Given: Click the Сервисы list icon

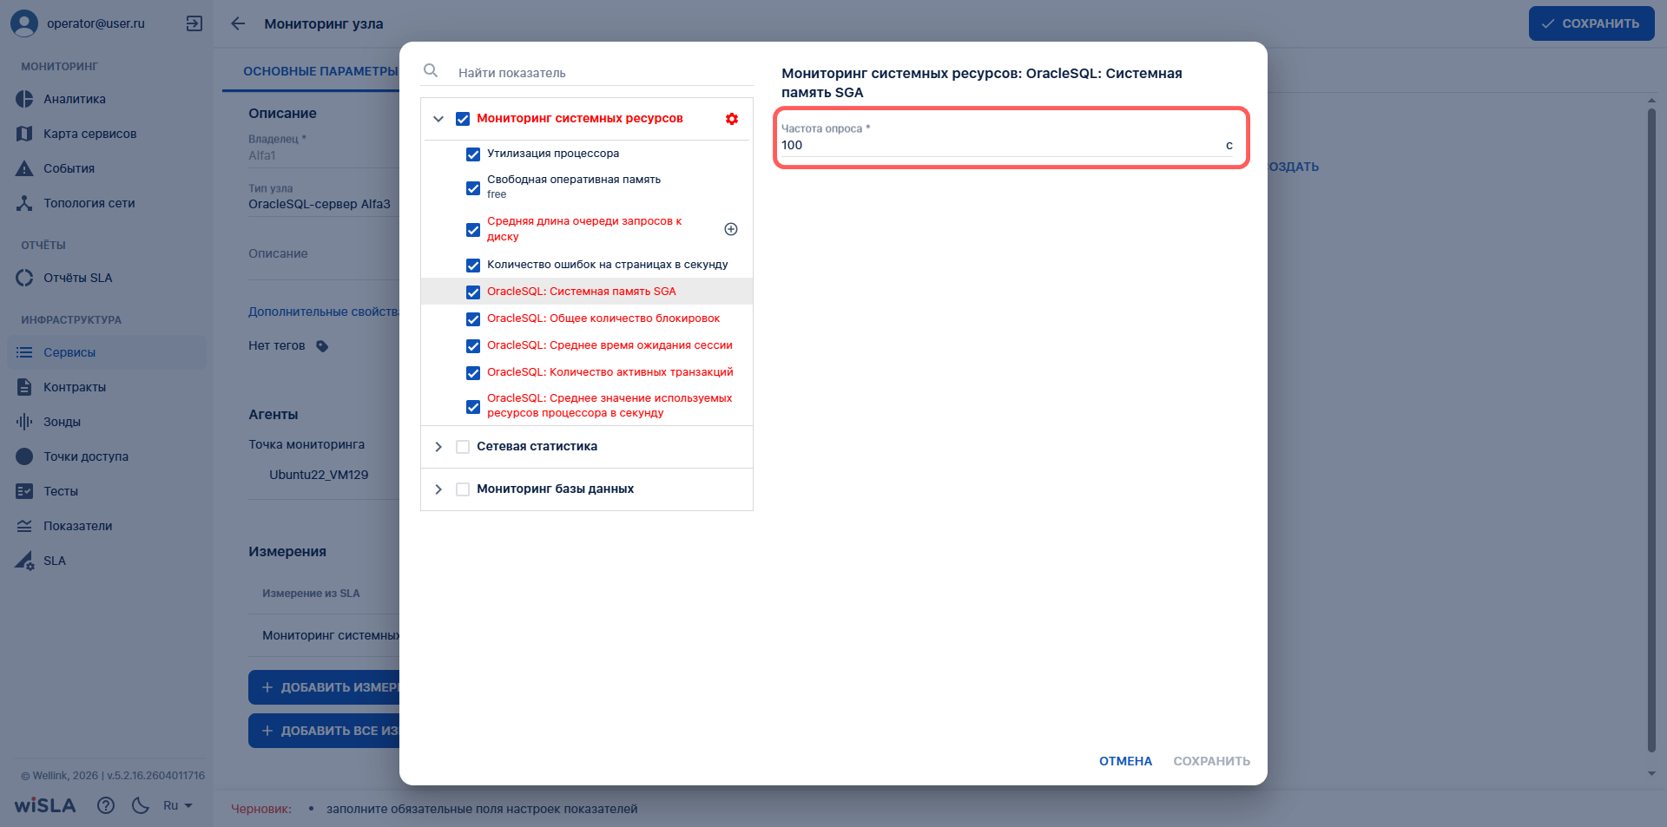Looking at the screenshot, I should coord(24,352).
